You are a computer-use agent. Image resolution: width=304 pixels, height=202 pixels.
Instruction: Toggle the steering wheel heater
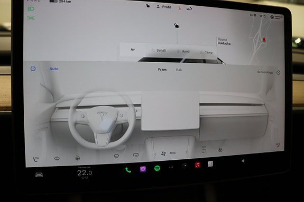[x=78, y=158]
